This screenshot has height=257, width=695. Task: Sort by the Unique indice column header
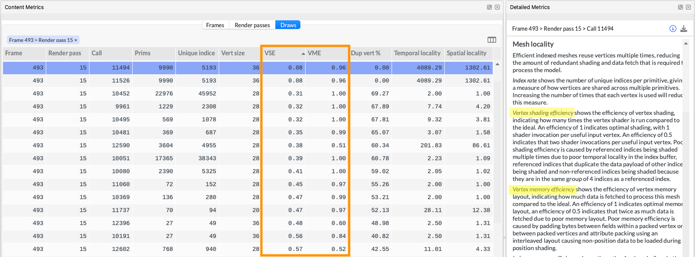[x=197, y=53]
